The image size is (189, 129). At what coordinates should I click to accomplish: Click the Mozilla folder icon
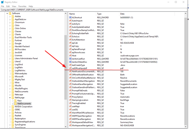13,86
